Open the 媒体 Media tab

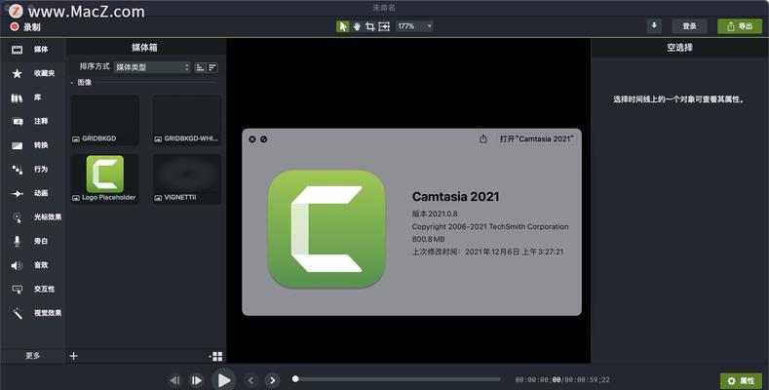(32, 49)
